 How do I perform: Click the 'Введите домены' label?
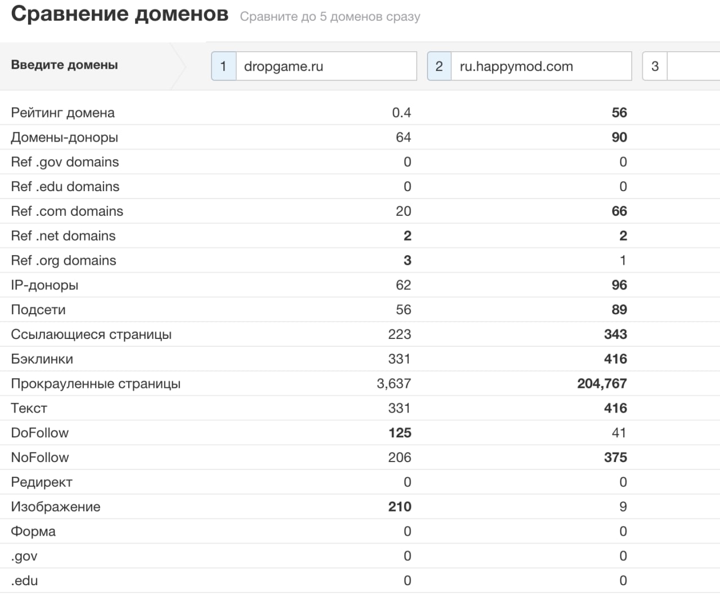[65, 65]
